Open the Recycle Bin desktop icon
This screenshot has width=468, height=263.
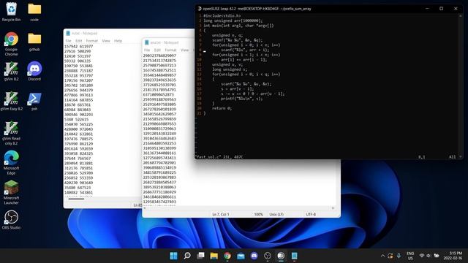click(11, 12)
